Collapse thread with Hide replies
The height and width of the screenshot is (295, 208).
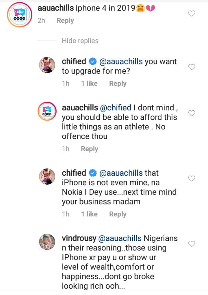pos(80,41)
